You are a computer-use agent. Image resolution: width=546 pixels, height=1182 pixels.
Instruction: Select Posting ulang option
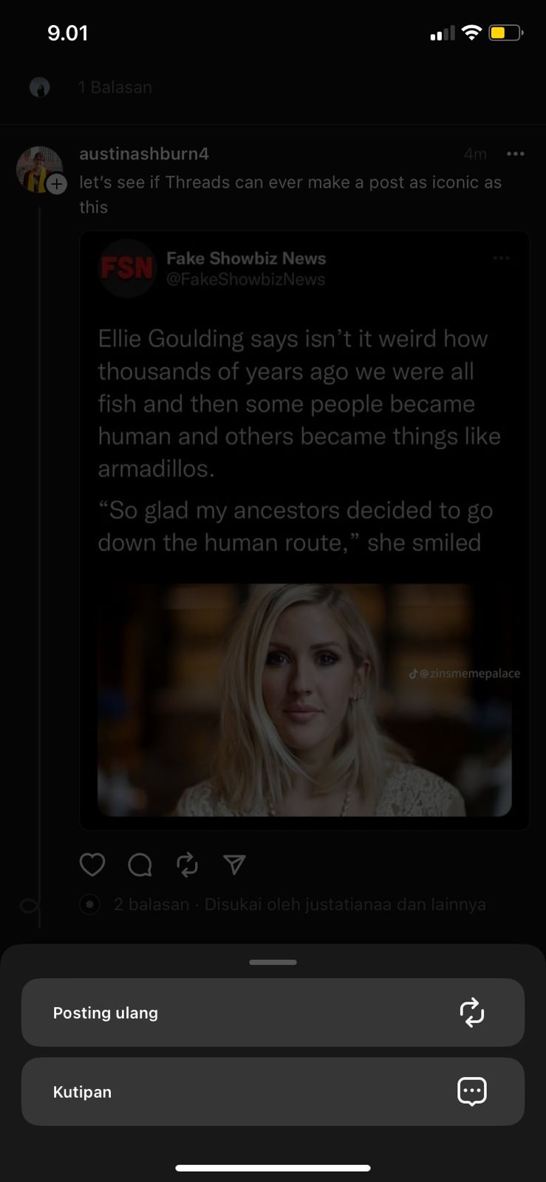click(273, 1012)
